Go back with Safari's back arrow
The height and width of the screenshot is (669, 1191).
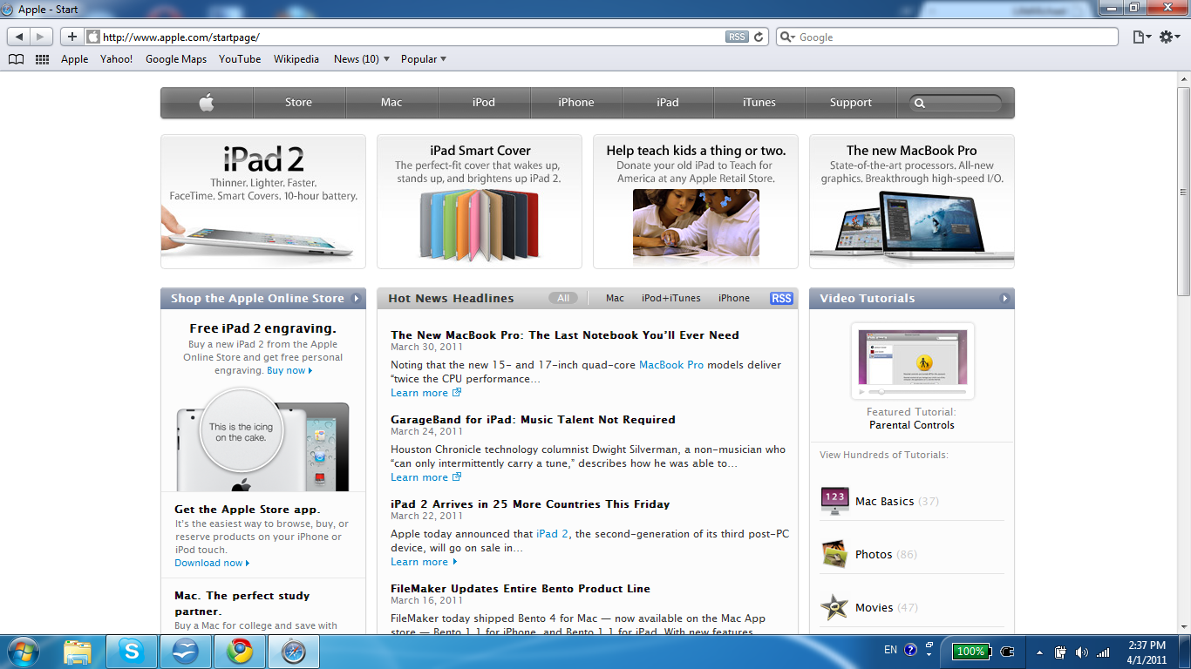pyautogui.click(x=18, y=37)
